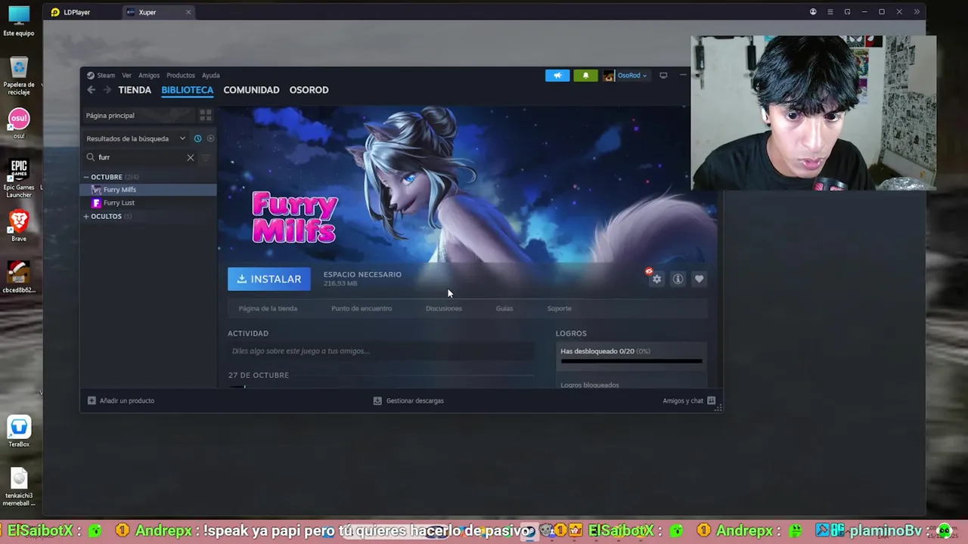Open the Amigos menu
Image resolution: width=968 pixels, height=544 pixels.
click(x=149, y=76)
